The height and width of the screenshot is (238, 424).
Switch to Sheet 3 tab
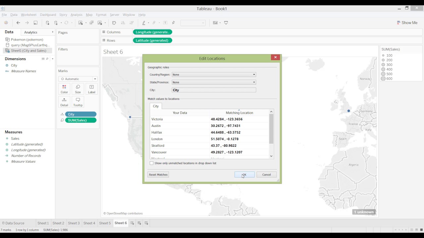click(x=74, y=223)
